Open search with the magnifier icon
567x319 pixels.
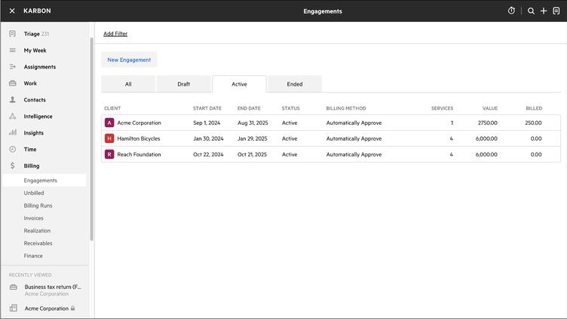click(531, 11)
